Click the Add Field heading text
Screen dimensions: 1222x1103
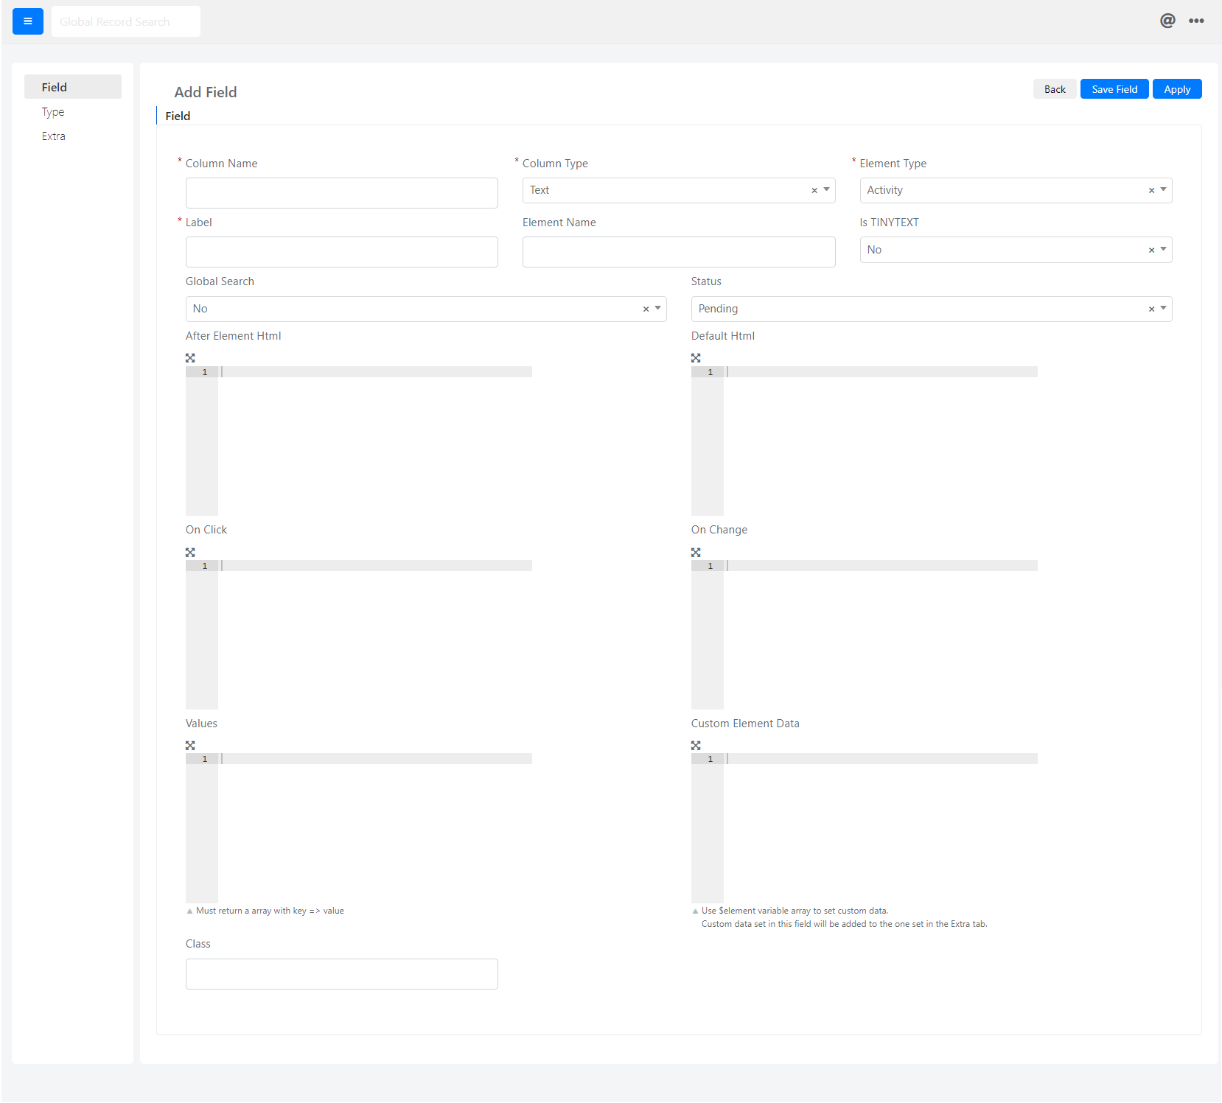coord(206,92)
